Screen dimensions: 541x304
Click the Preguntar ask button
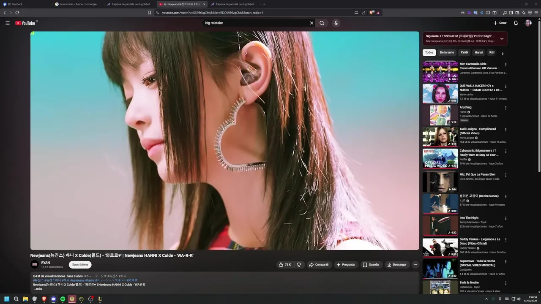click(346, 265)
